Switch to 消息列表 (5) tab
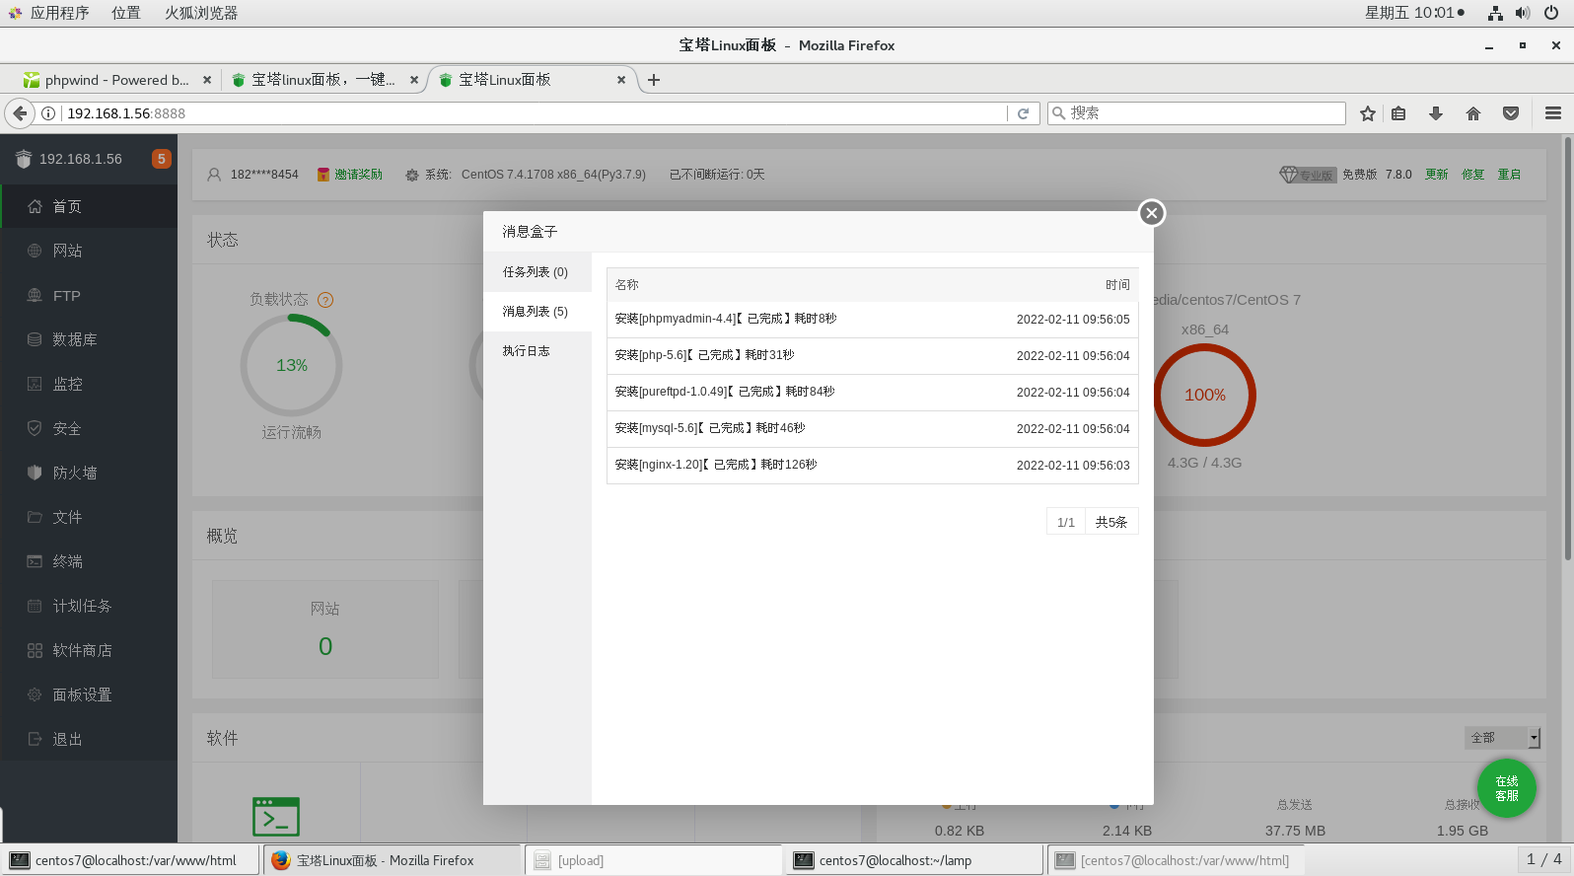The height and width of the screenshot is (876, 1574). click(x=537, y=312)
